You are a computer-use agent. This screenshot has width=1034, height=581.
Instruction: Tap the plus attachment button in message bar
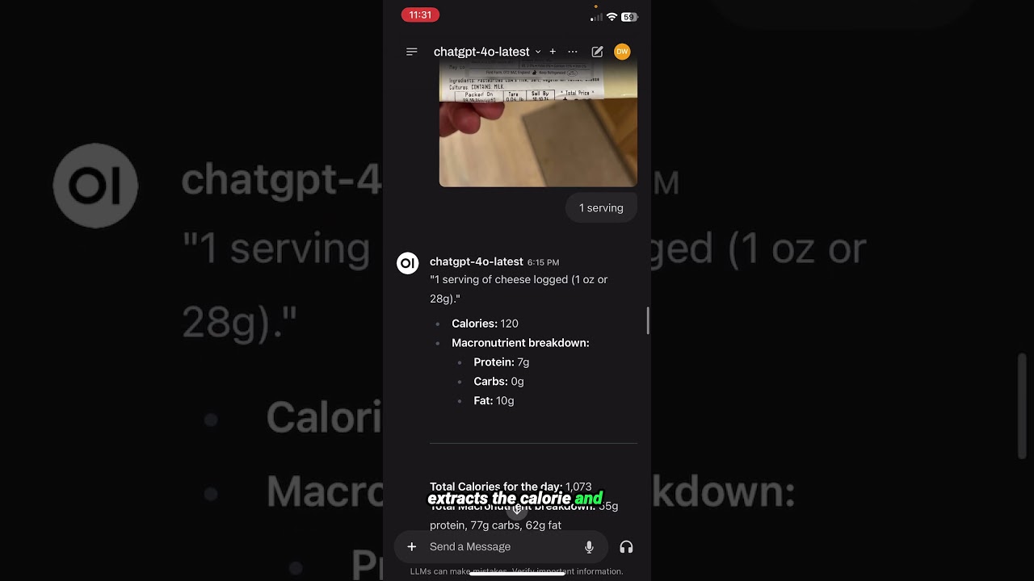[x=411, y=546]
